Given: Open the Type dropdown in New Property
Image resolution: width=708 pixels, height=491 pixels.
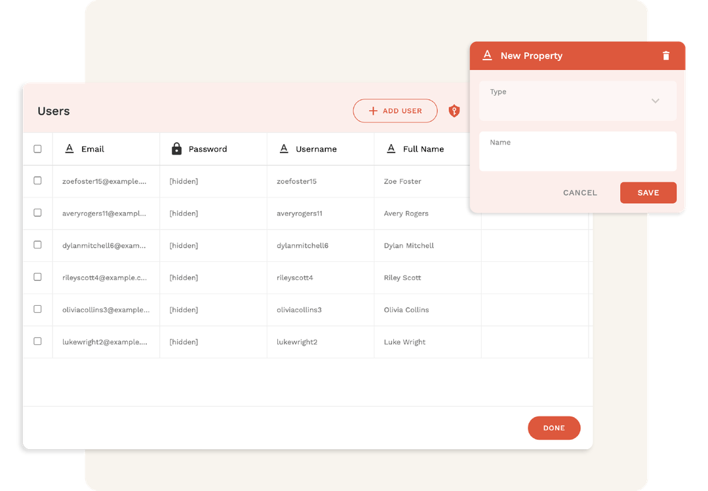Looking at the screenshot, I should pyautogui.click(x=578, y=101).
